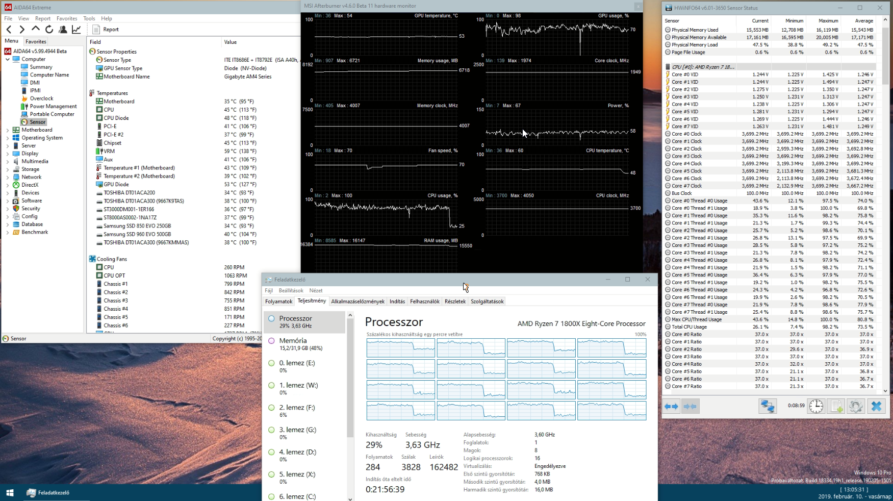Screen dimensions: 893x501
Task: Go back using AIDA64 left arrow
Action: [x=9, y=30]
